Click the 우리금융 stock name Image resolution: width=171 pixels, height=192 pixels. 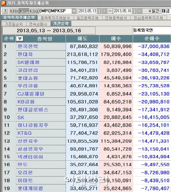[28, 86]
